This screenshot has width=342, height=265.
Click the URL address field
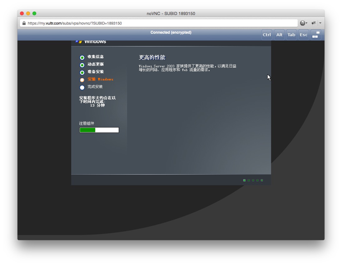[x=159, y=23]
